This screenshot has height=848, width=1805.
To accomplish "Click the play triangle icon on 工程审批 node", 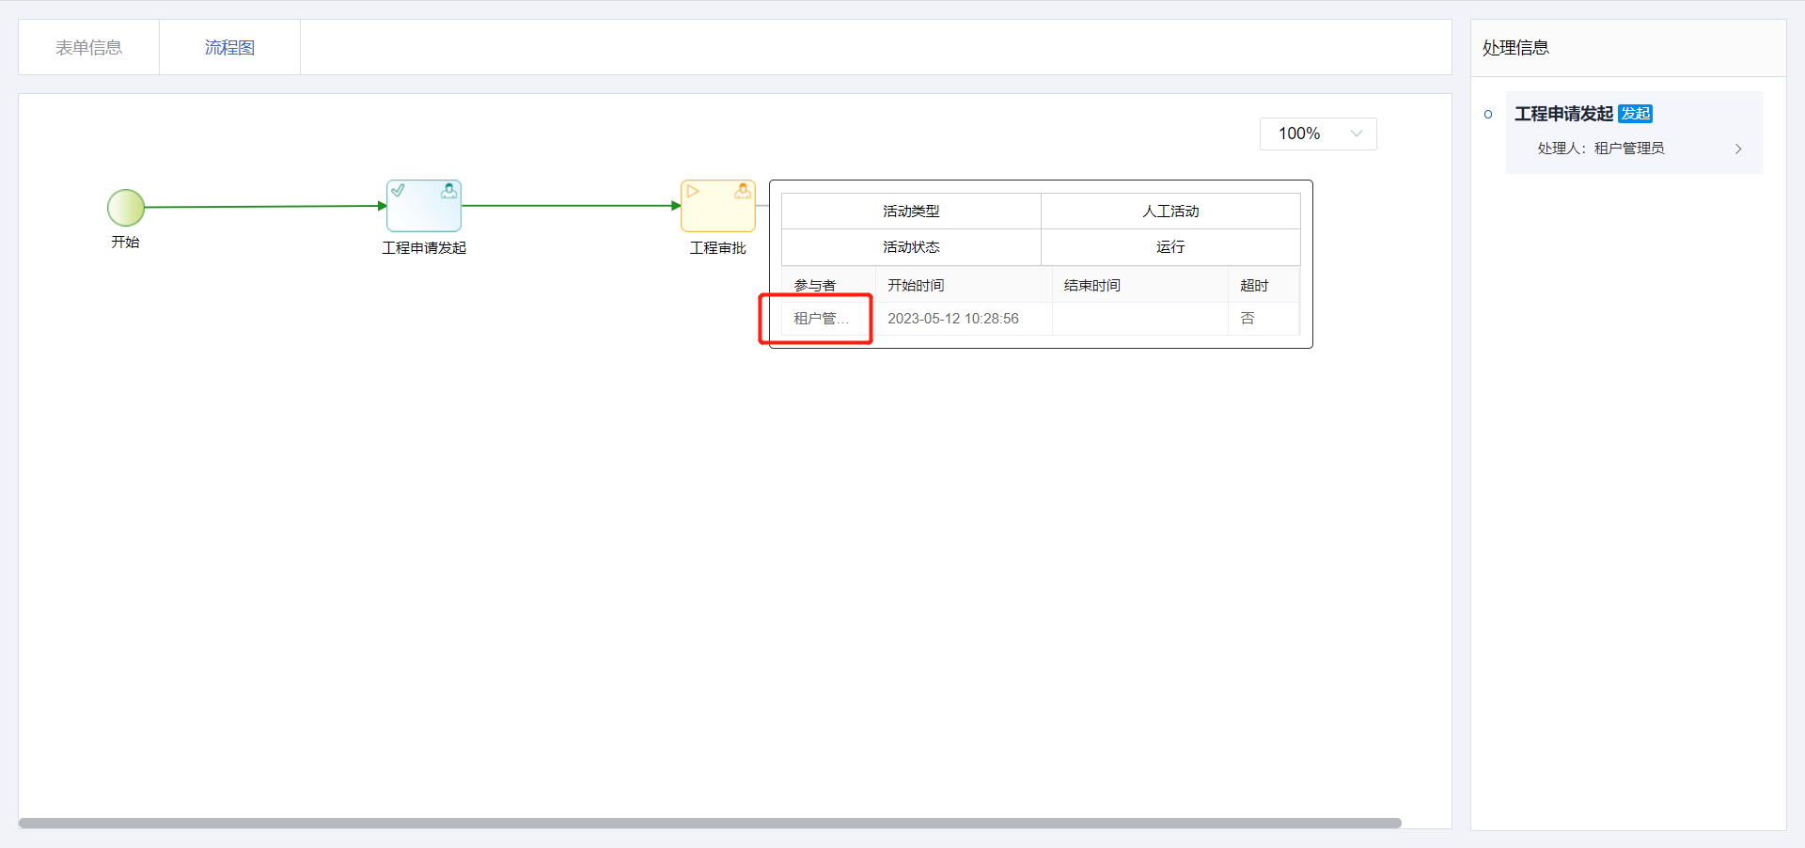I will point(693,191).
